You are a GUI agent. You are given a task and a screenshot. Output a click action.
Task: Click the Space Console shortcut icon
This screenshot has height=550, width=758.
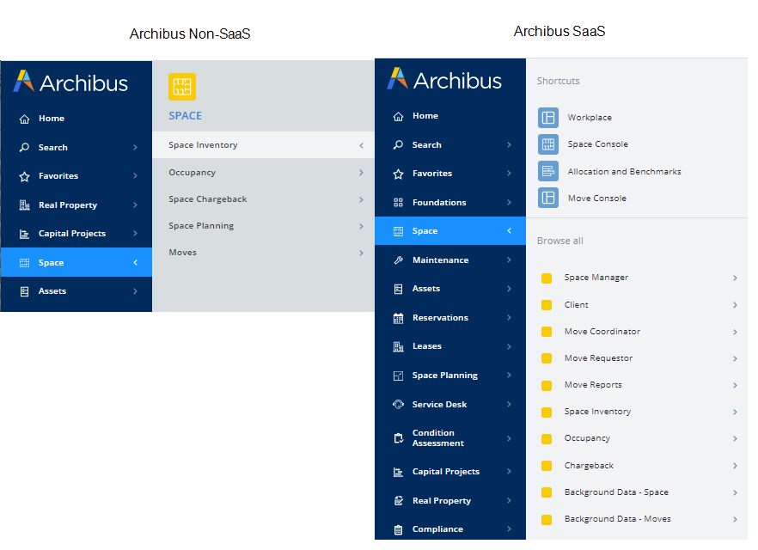547,144
